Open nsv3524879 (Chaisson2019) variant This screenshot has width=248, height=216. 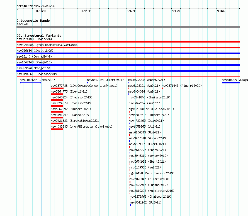coord(72,103)
